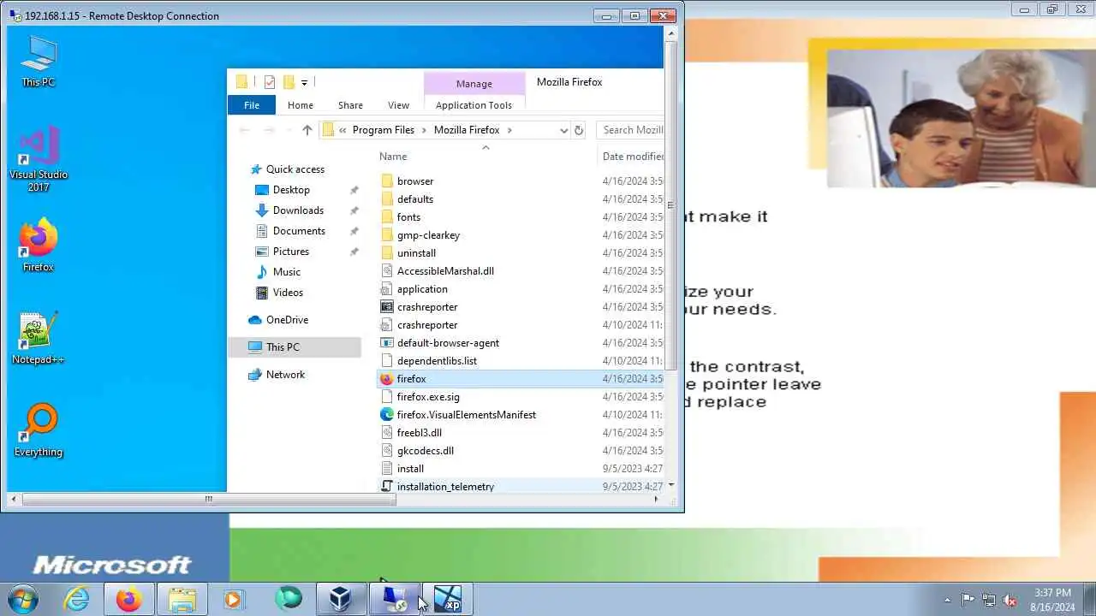The width and height of the screenshot is (1096, 616).
Task: Click Manage contextual tab header
Action: (x=474, y=84)
